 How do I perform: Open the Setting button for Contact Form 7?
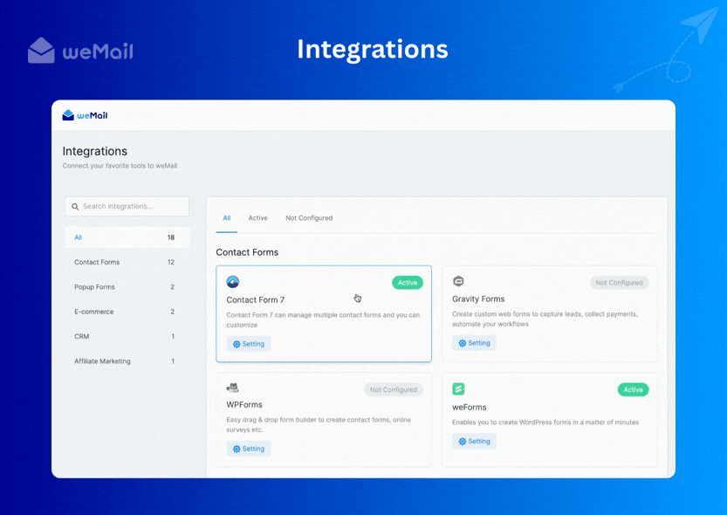tap(249, 343)
